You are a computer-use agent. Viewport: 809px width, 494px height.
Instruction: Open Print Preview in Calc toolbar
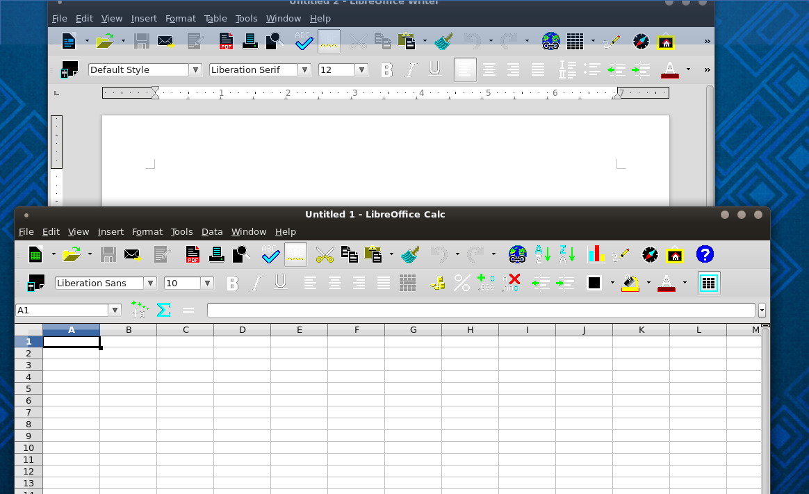tap(241, 254)
